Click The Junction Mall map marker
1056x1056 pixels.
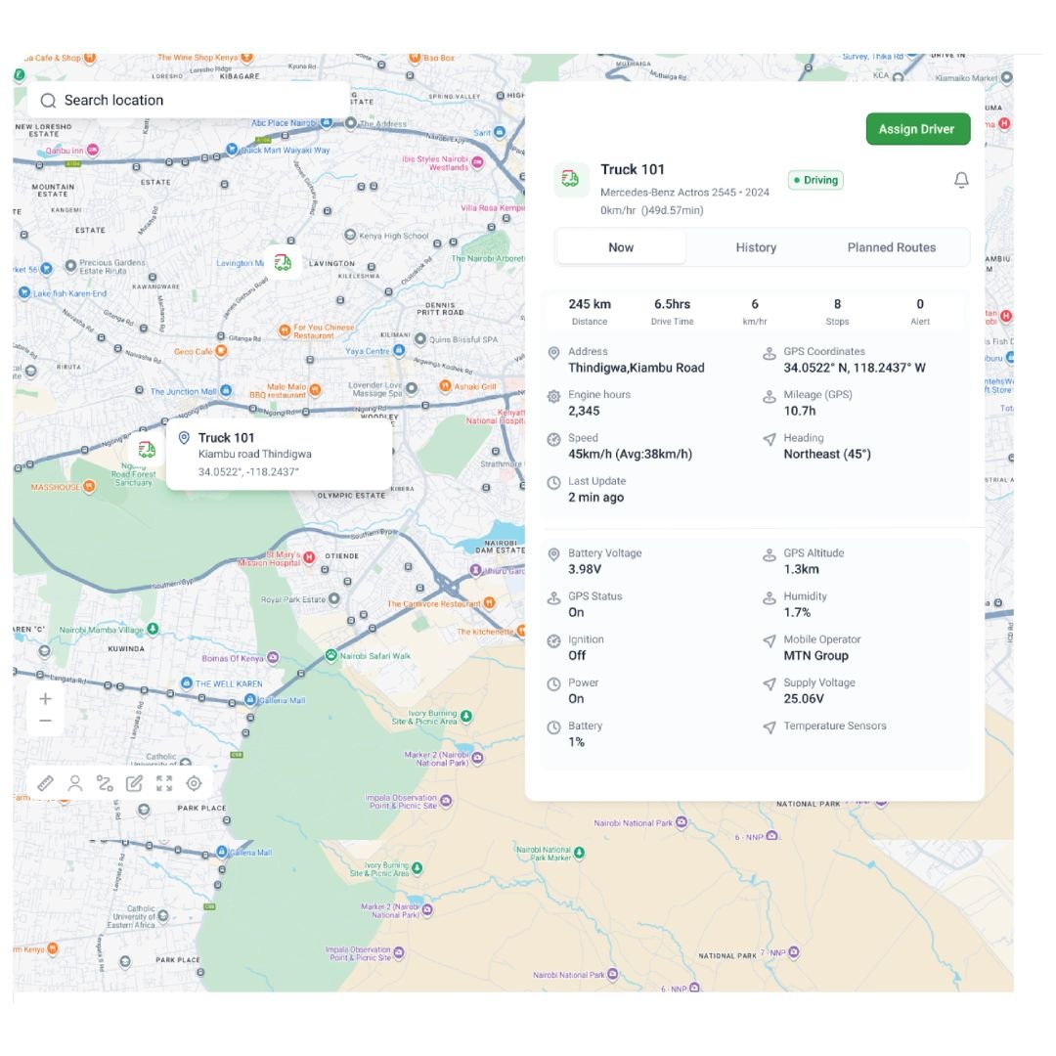[x=226, y=390]
